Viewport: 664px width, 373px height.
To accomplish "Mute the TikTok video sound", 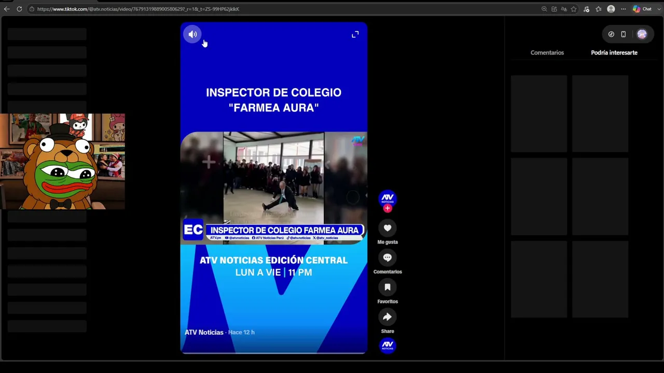I will coord(192,35).
